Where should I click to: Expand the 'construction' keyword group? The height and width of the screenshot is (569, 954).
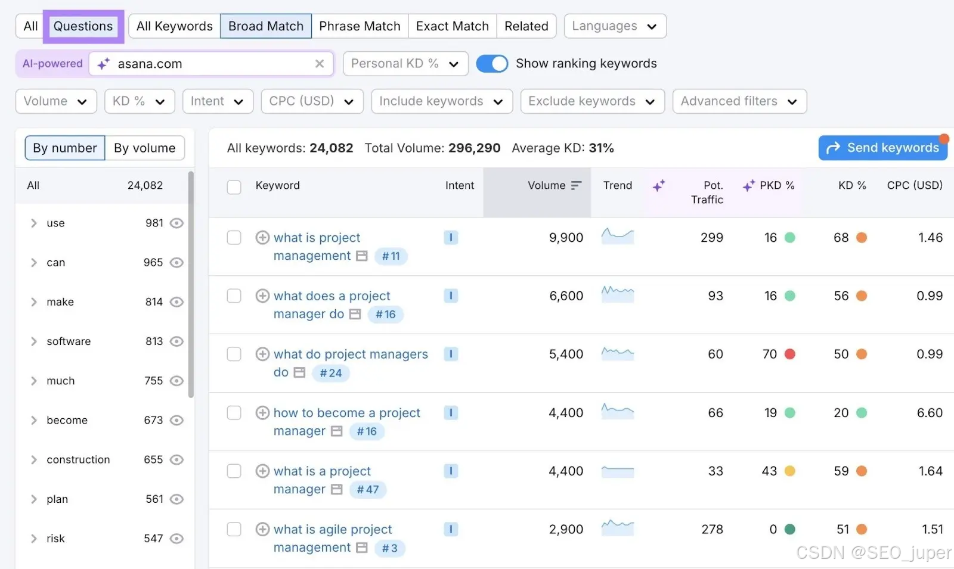[34, 459]
